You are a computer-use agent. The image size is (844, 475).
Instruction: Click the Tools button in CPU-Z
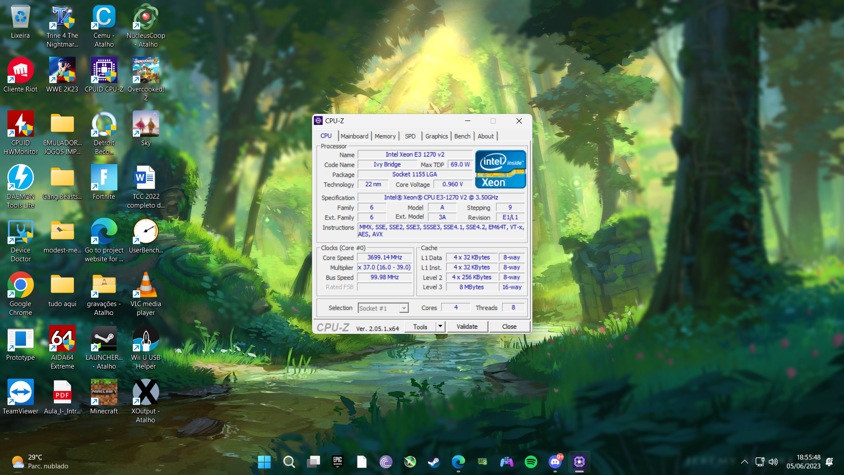[x=420, y=327]
